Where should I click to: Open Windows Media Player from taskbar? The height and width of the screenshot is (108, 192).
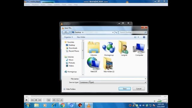45,105
